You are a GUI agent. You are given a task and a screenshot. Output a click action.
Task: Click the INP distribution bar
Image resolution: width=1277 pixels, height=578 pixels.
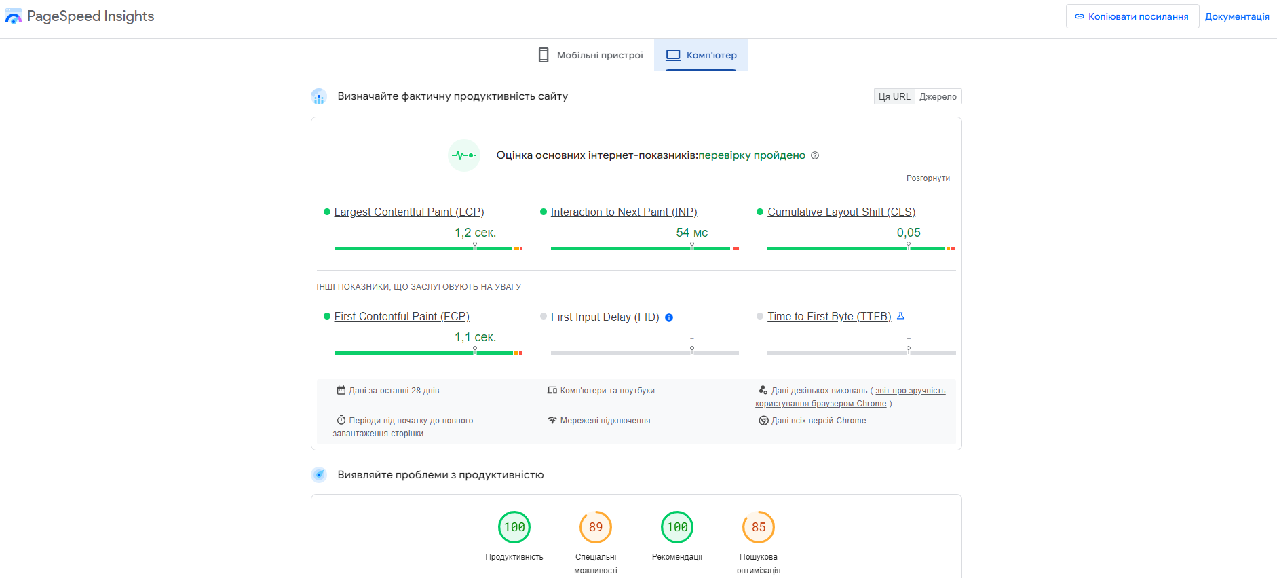click(x=645, y=249)
